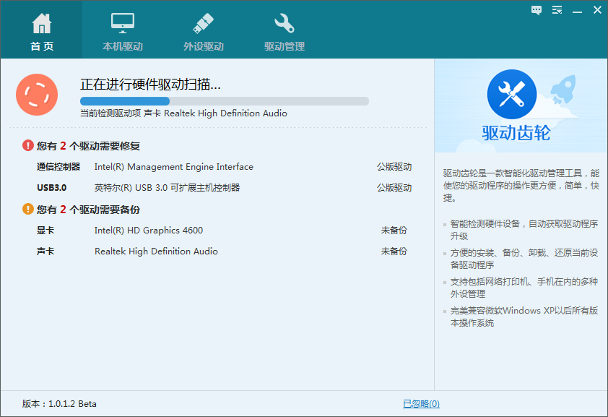Click the USB3.0 category label
The height and width of the screenshot is (417, 608).
tap(51, 188)
